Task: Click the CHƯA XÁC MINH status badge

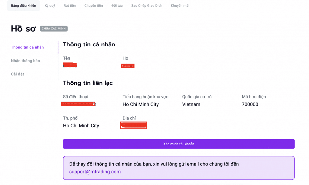Action: 54,29
